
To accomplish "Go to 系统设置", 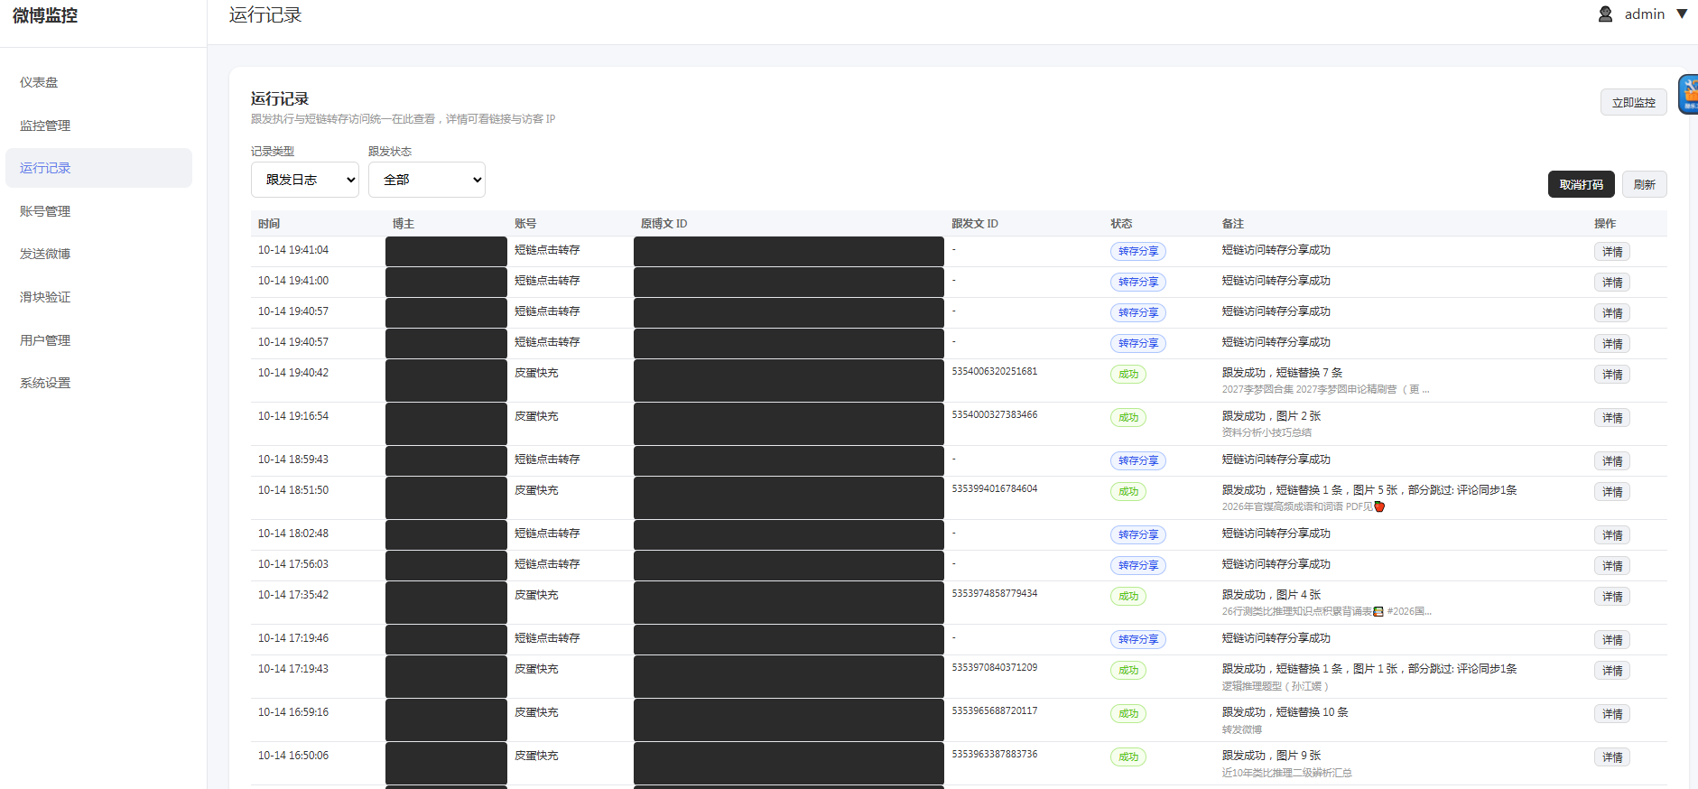I will [98, 383].
